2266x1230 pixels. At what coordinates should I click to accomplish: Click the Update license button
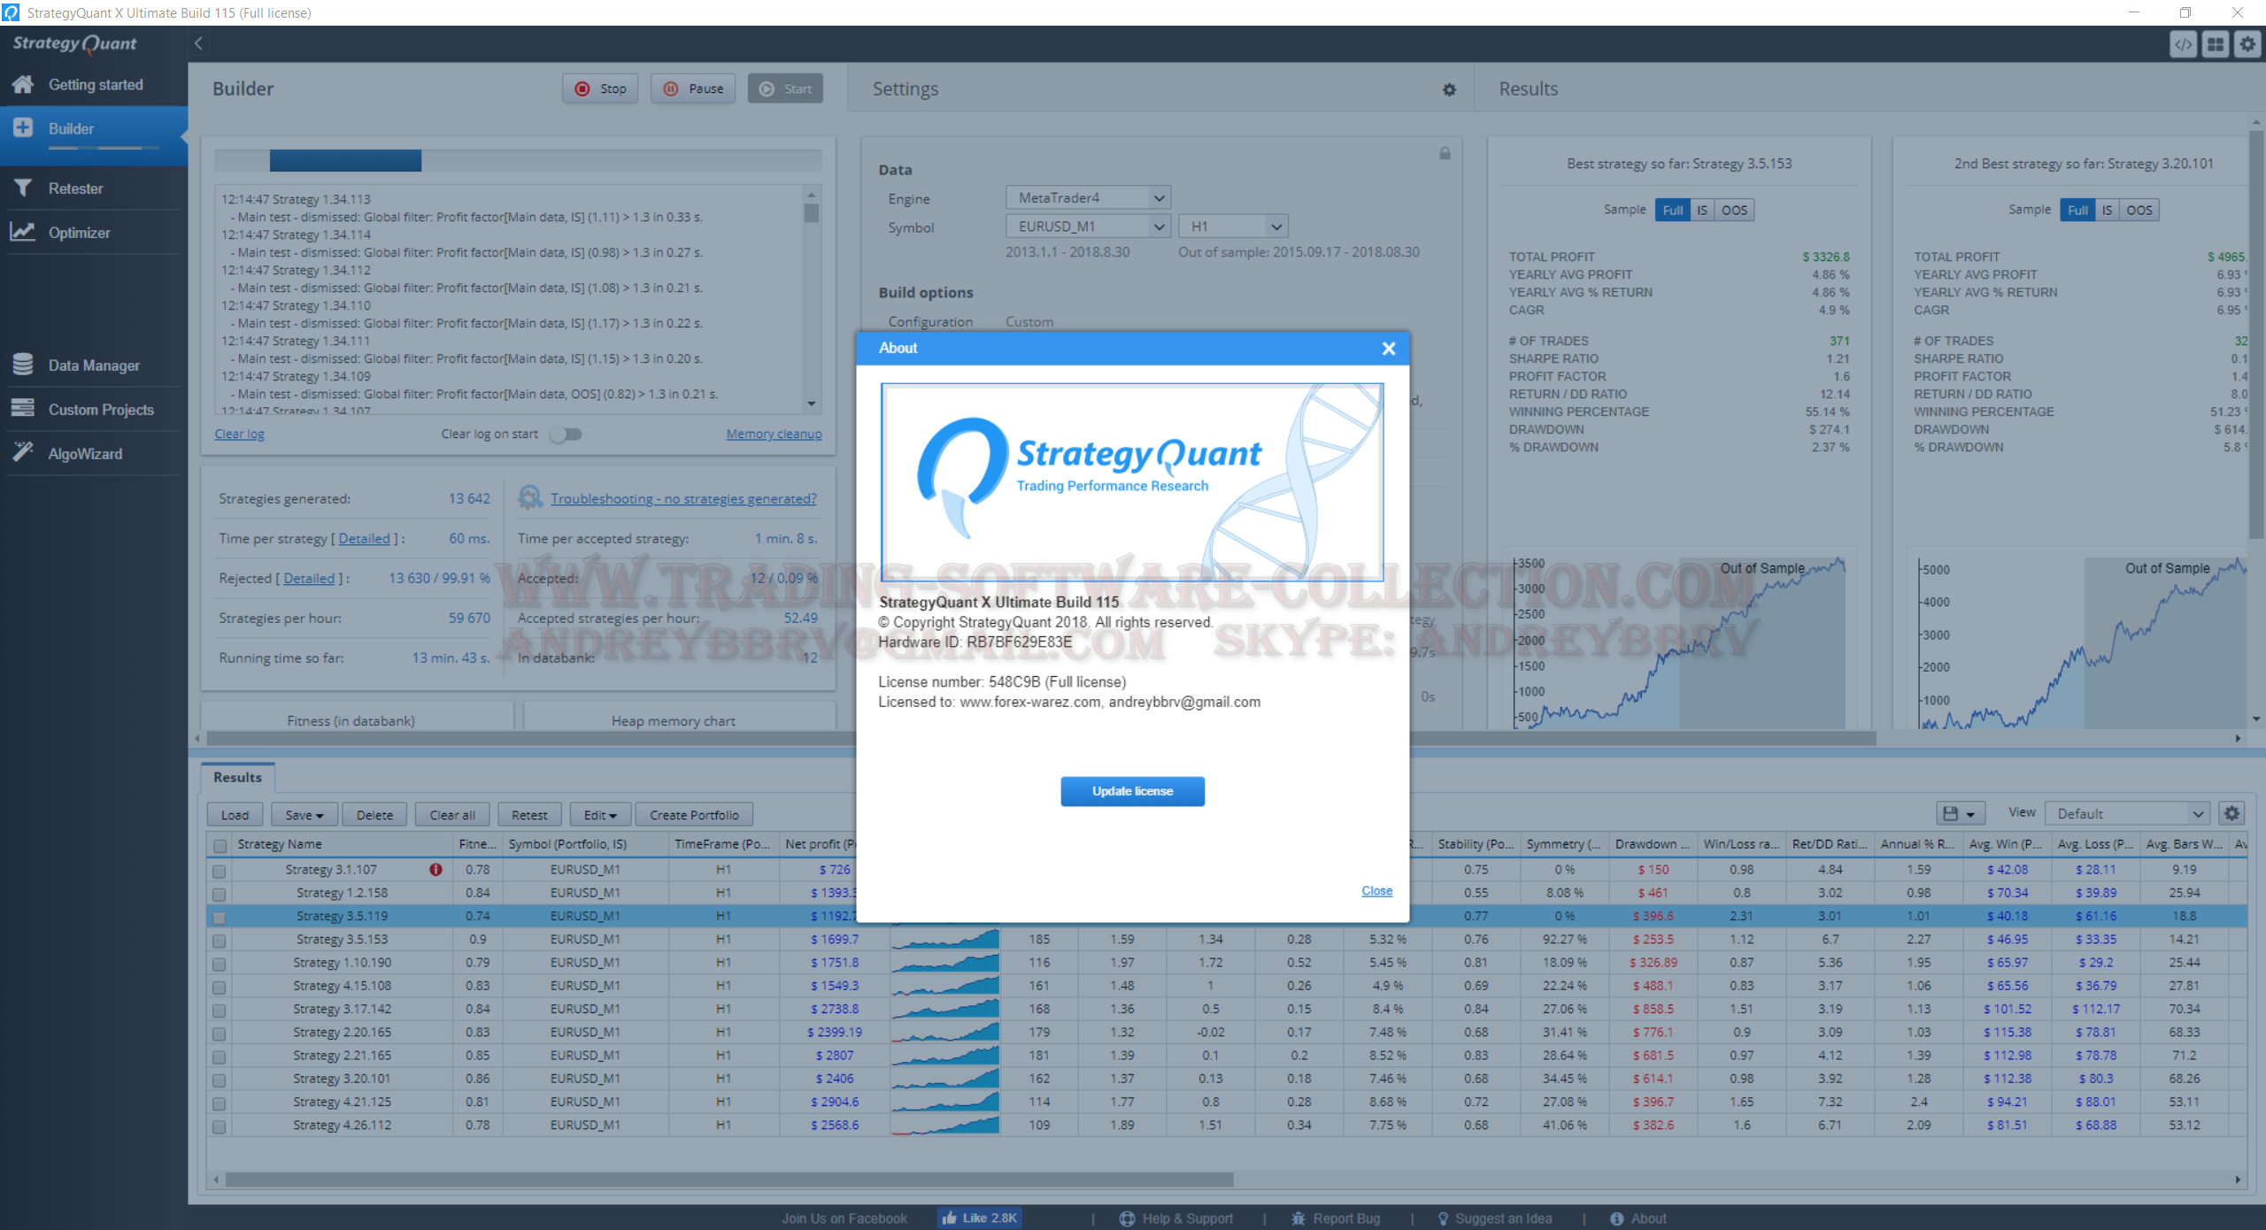tap(1132, 791)
